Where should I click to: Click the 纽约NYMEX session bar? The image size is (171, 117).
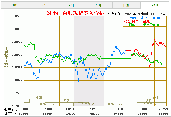click(x=89, y=104)
